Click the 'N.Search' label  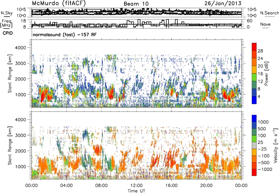(269, 13)
